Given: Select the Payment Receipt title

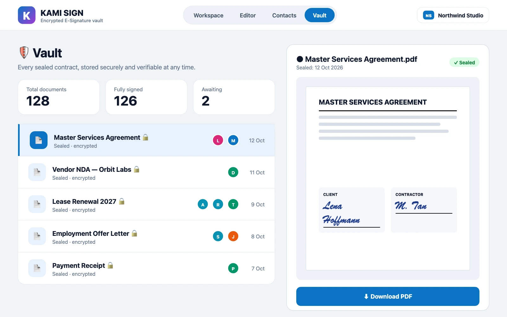Looking at the screenshot, I should tap(79, 266).
